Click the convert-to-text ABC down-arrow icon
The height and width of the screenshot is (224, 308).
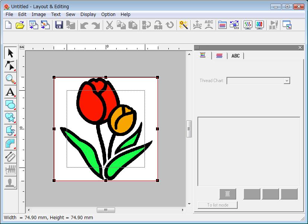click(x=197, y=25)
